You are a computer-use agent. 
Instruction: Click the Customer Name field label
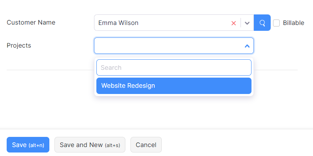31,22
